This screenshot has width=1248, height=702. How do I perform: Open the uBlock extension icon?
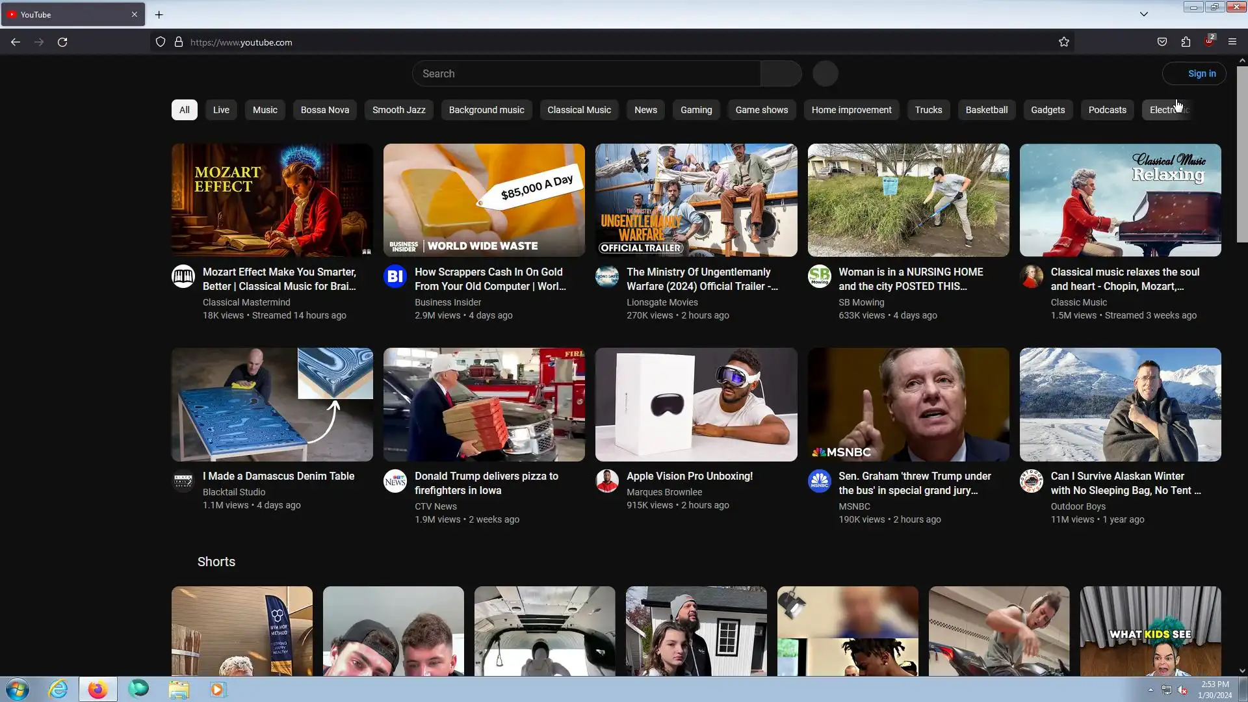[1208, 42]
